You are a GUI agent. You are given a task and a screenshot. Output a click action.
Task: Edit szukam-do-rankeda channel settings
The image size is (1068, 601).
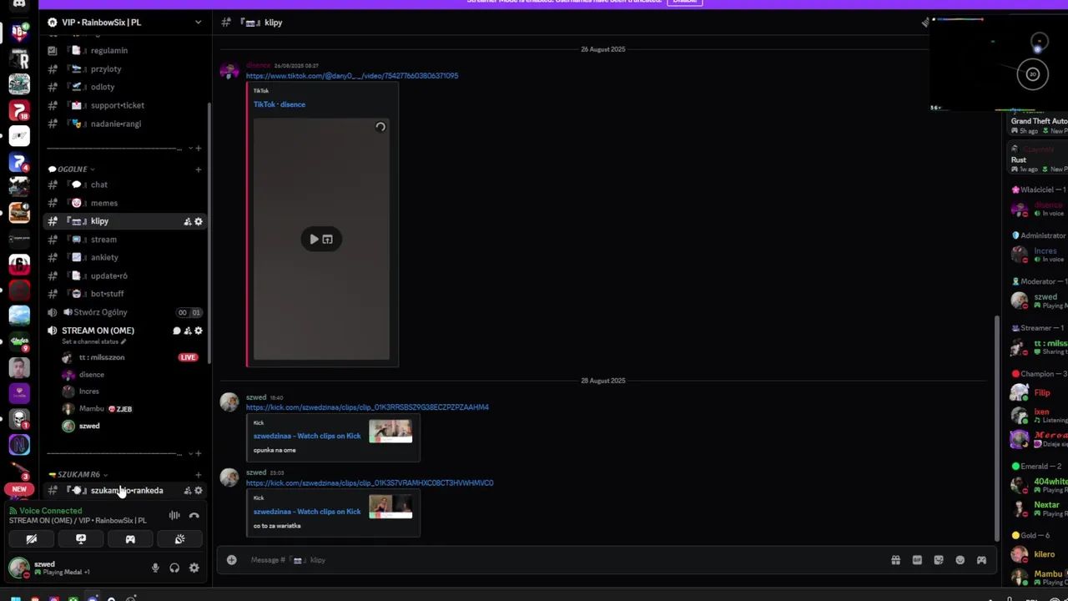[x=199, y=491]
